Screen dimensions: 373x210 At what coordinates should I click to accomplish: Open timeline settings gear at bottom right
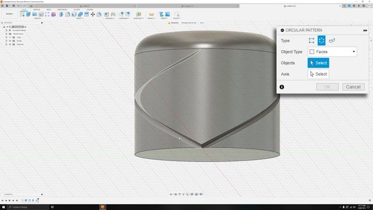[370, 201]
